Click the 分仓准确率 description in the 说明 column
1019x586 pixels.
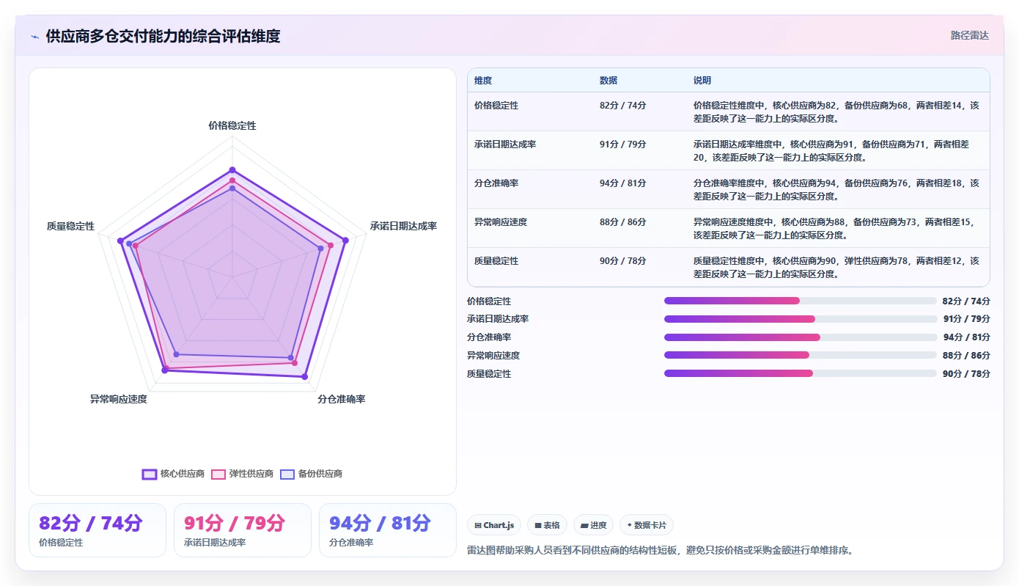836,190
